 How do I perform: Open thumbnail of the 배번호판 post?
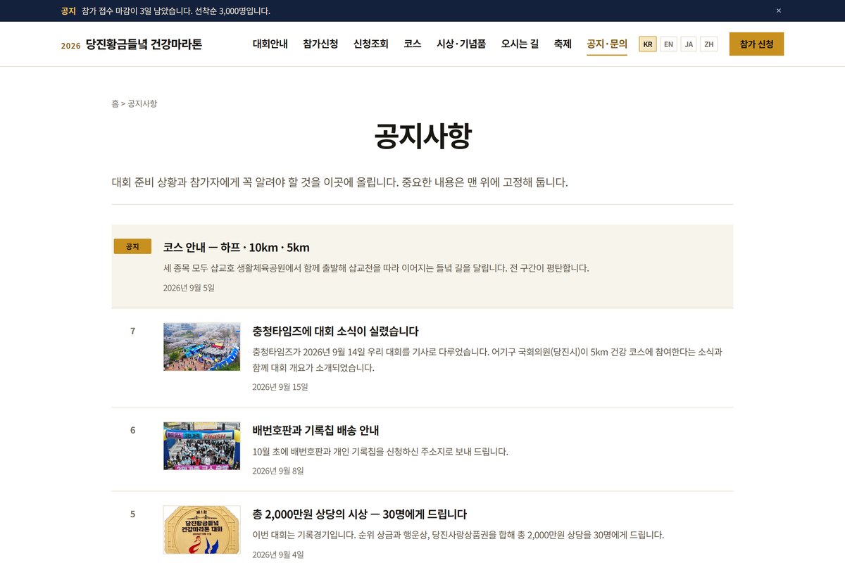pos(201,445)
